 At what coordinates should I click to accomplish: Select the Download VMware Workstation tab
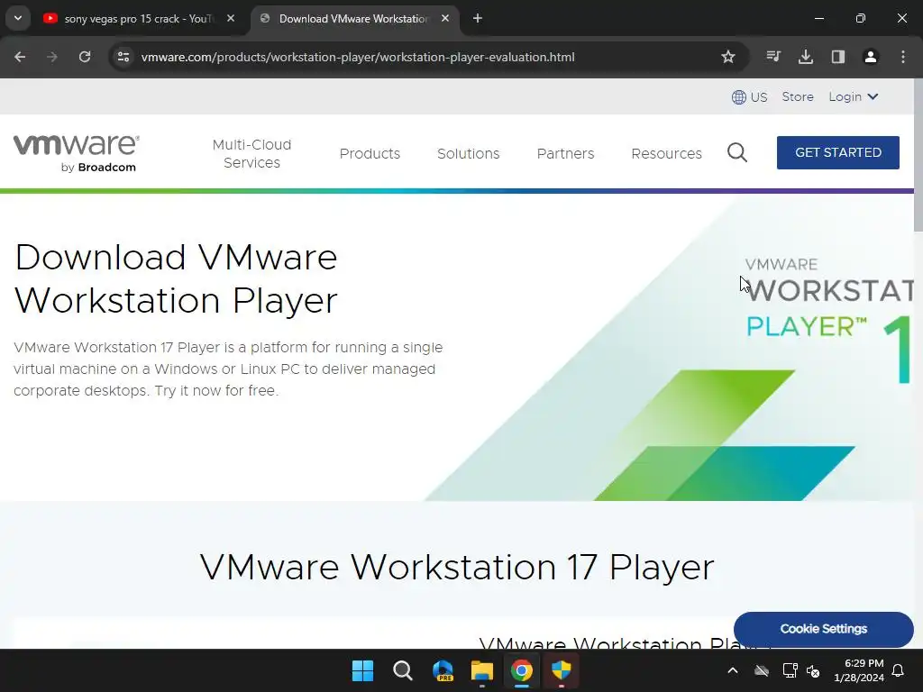coord(355,19)
